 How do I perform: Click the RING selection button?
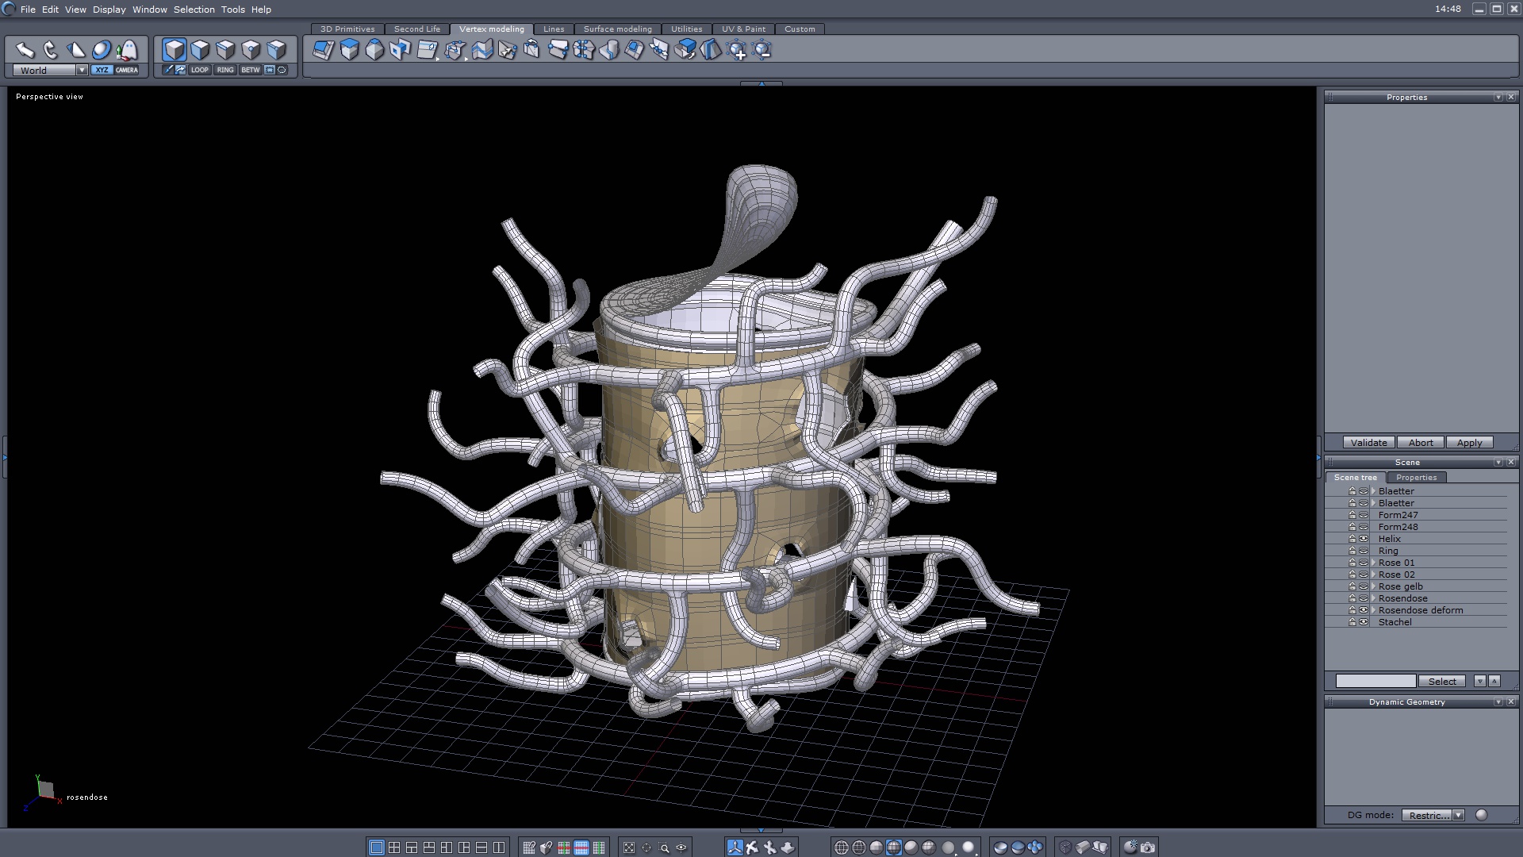pos(225,70)
